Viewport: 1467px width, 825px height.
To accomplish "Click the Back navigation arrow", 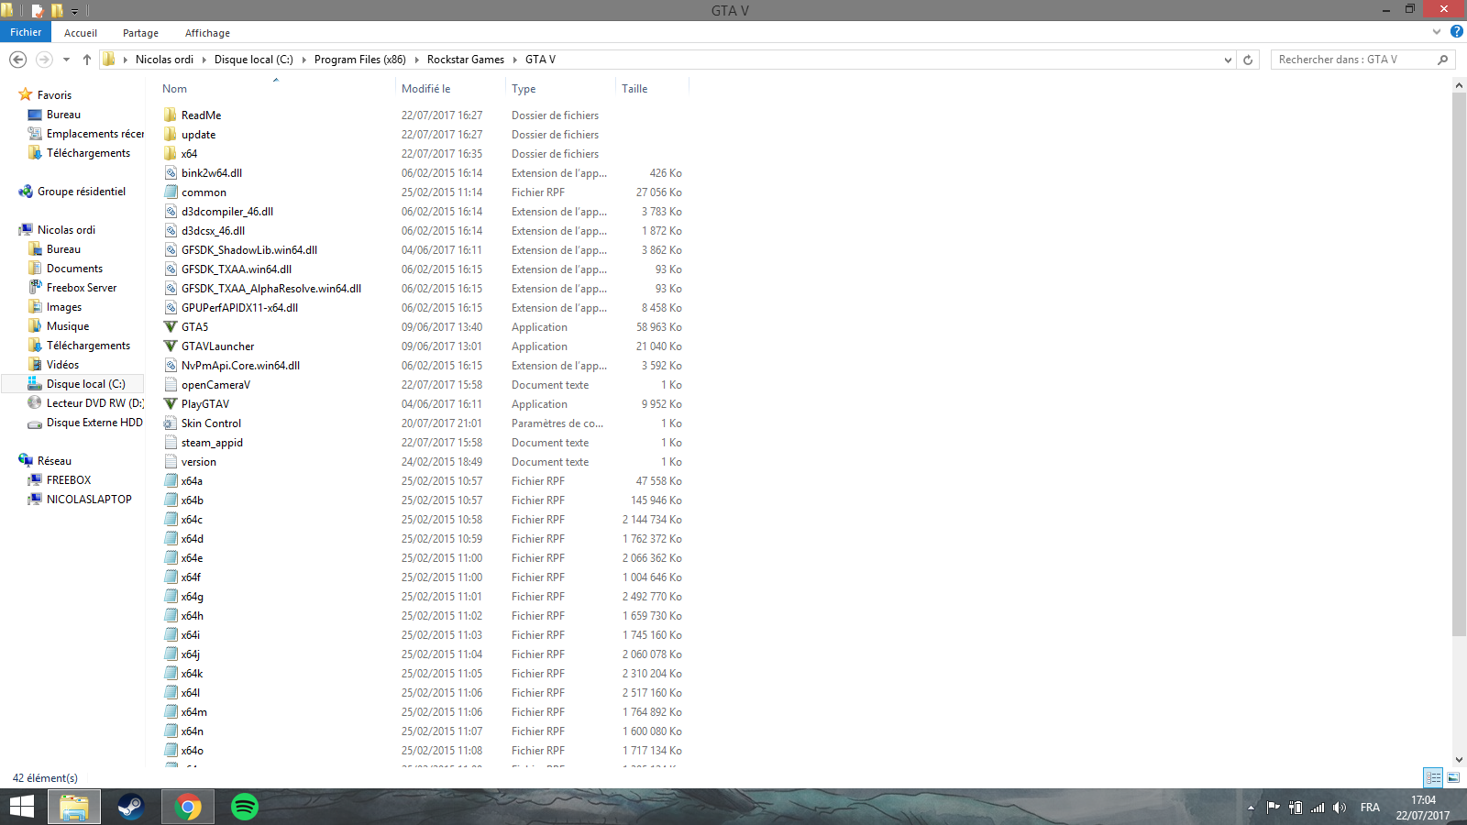I will tap(17, 60).
